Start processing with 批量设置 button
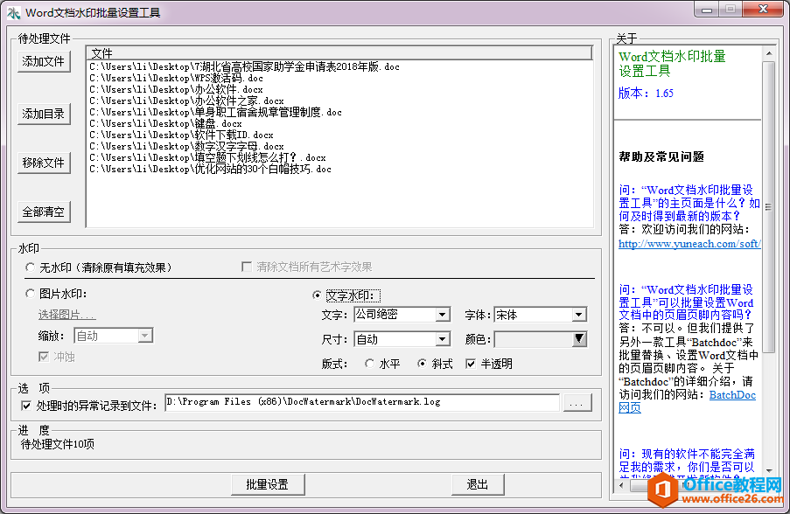The height and width of the screenshot is (514, 790). point(268,484)
